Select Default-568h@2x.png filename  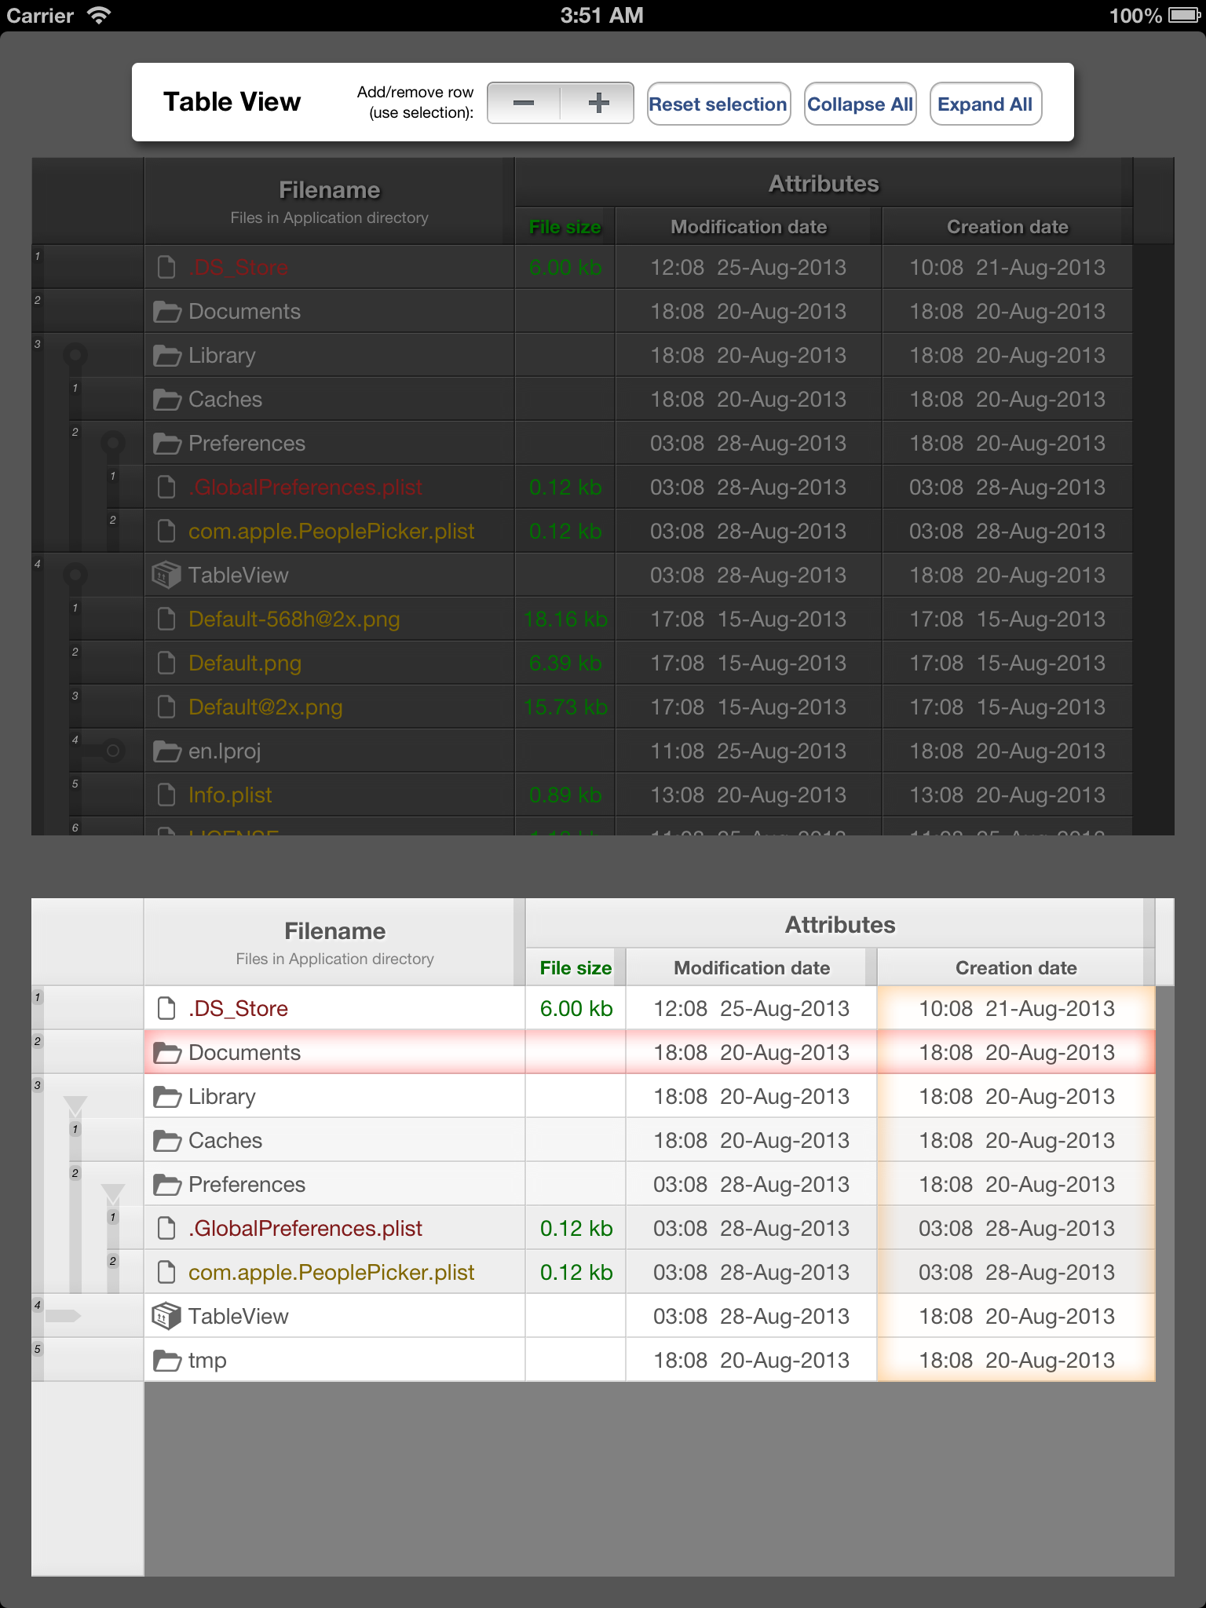pos(294,619)
